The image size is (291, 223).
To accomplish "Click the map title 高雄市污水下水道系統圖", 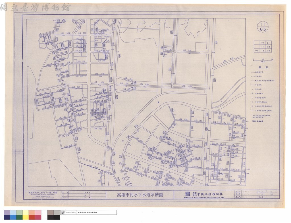I will pos(140,195).
